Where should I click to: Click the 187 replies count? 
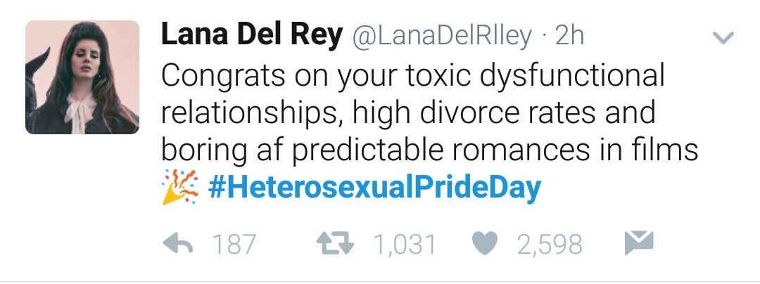click(x=234, y=245)
